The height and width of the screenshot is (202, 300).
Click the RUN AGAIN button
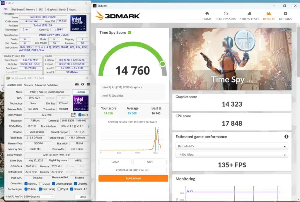tap(133, 178)
